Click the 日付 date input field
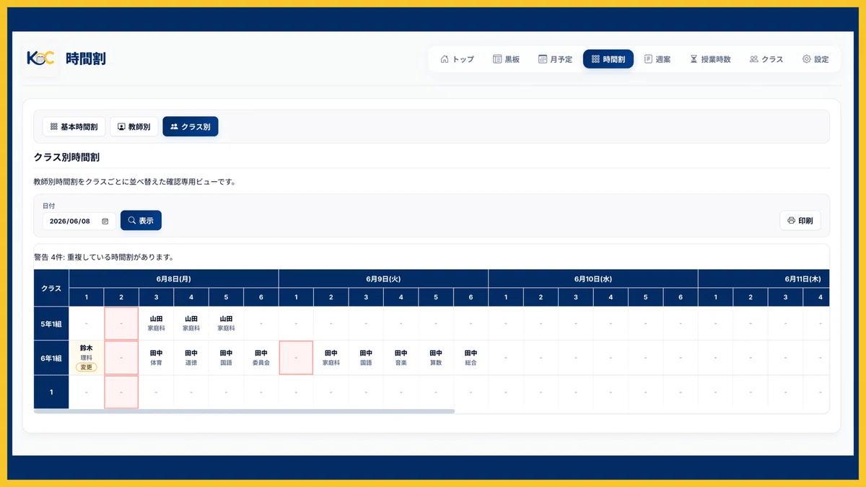Screen dimensions: 866x487 pos(79,221)
